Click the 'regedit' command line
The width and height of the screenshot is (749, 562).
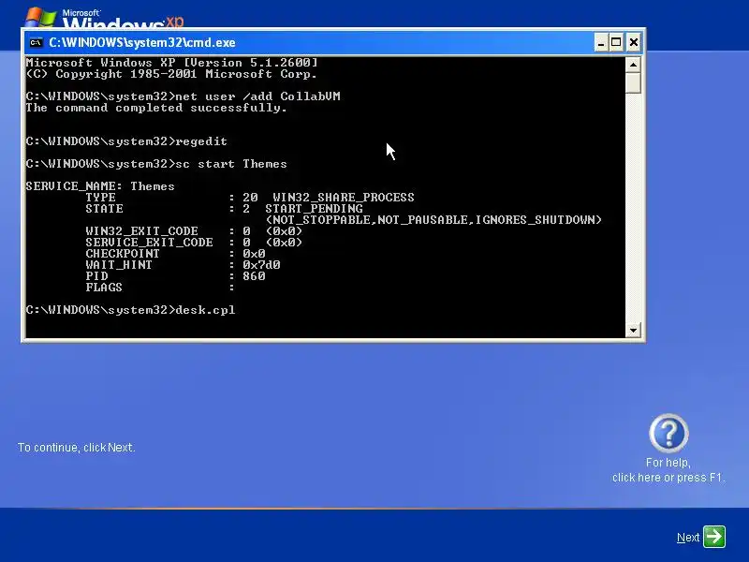[126, 141]
